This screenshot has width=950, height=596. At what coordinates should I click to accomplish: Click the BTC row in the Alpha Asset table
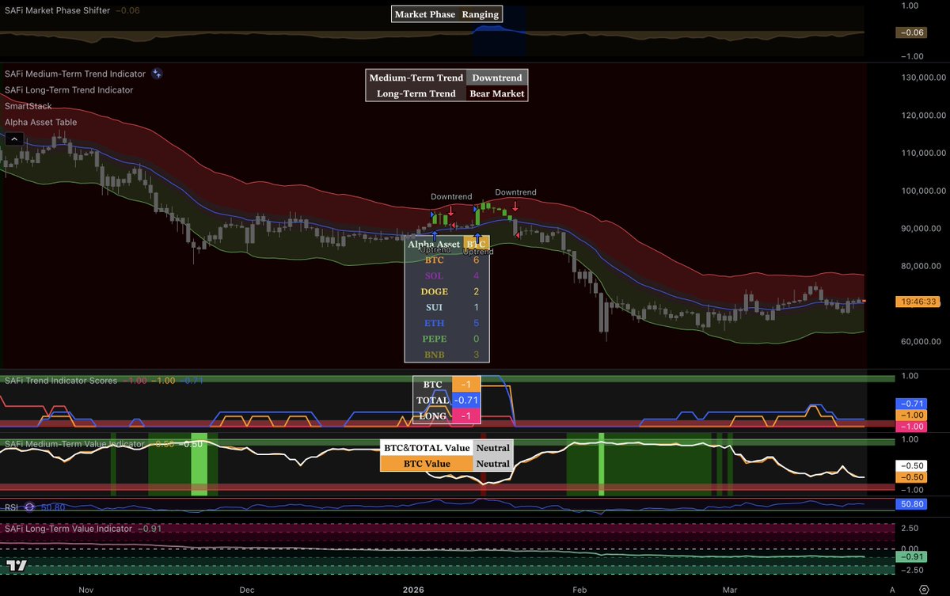point(446,260)
